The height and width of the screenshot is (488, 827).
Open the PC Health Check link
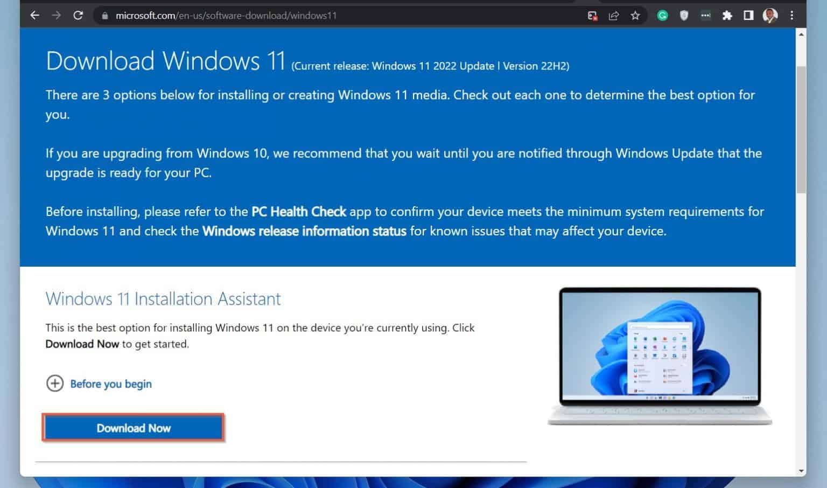[x=298, y=212]
